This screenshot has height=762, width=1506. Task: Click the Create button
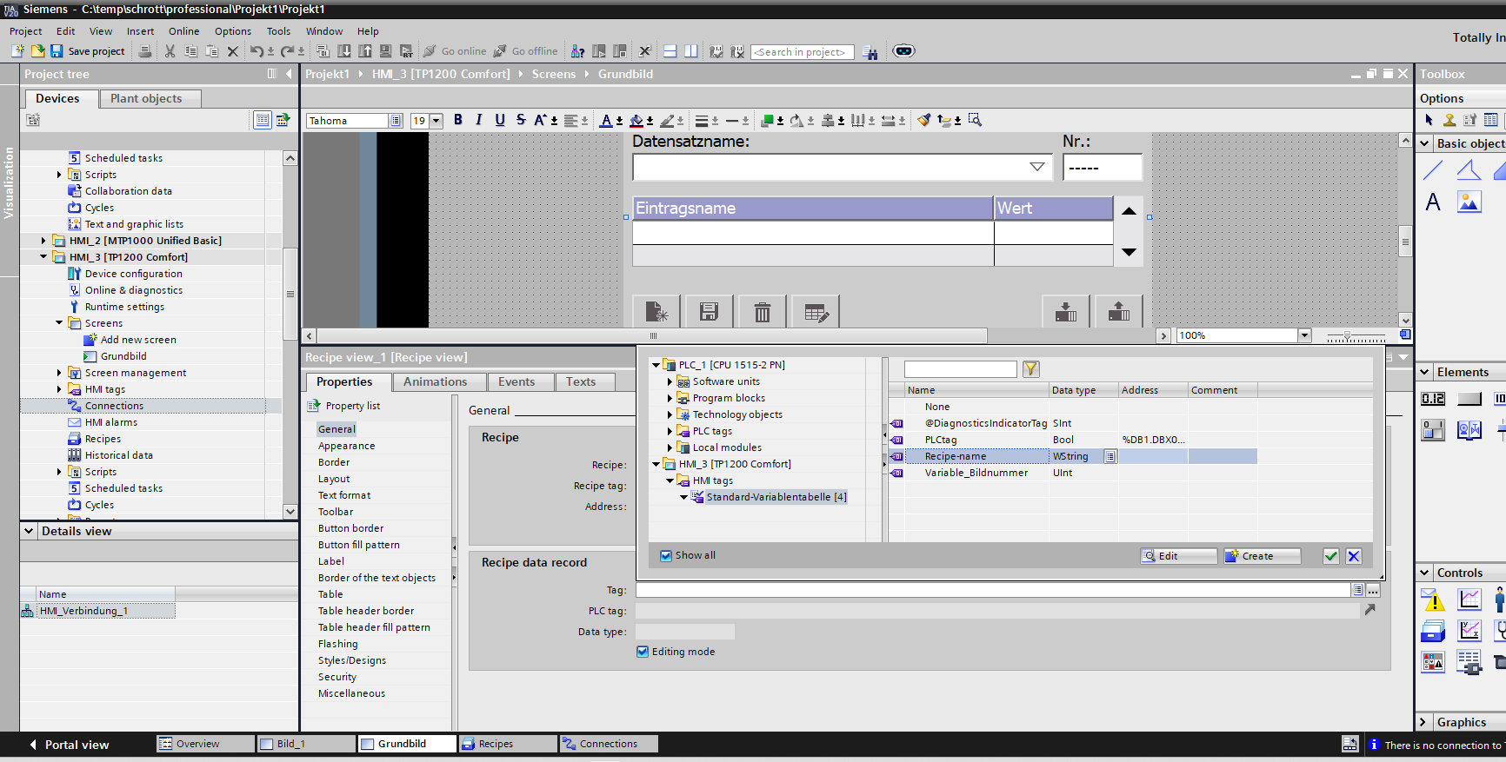pyautogui.click(x=1262, y=556)
